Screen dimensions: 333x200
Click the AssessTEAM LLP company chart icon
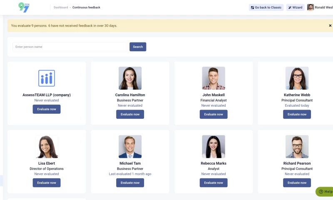point(47,78)
